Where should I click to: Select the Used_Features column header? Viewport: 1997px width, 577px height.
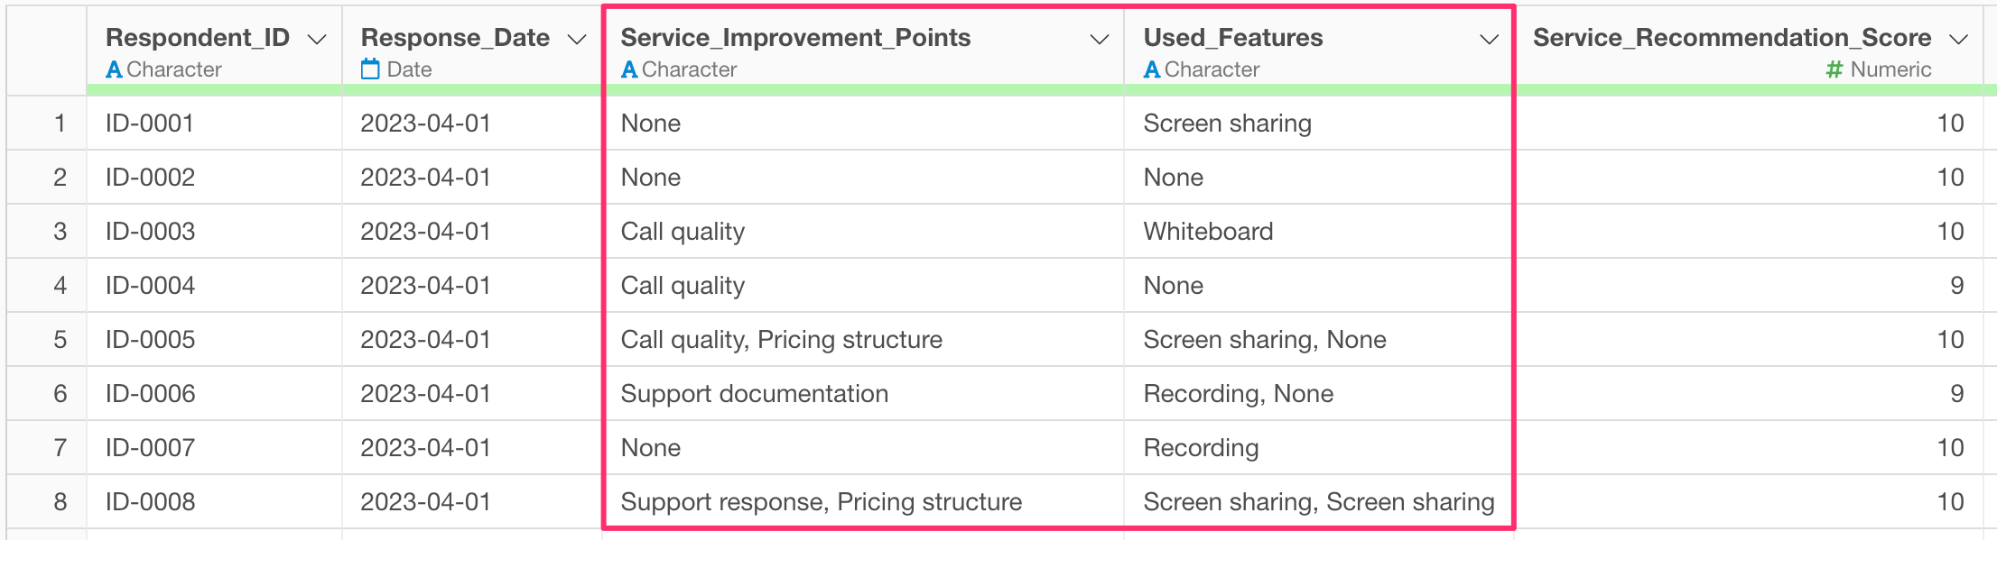tap(1319, 50)
